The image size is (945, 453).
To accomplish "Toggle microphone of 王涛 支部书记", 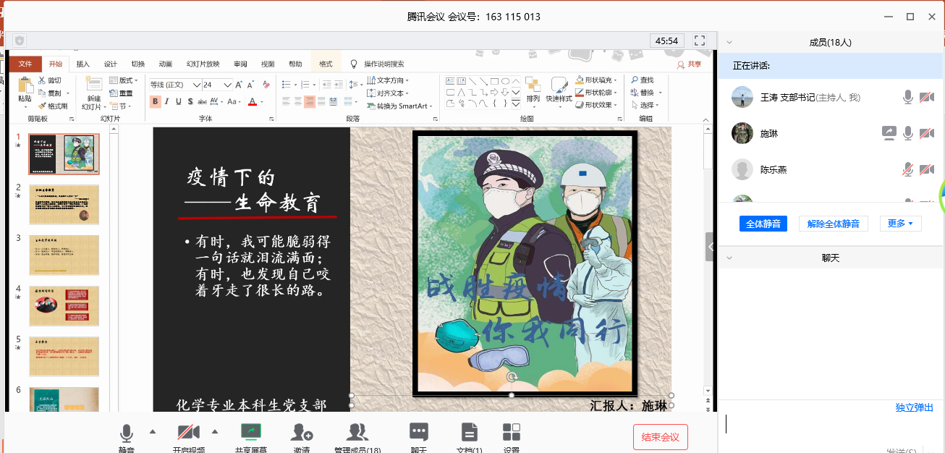I will tap(907, 97).
